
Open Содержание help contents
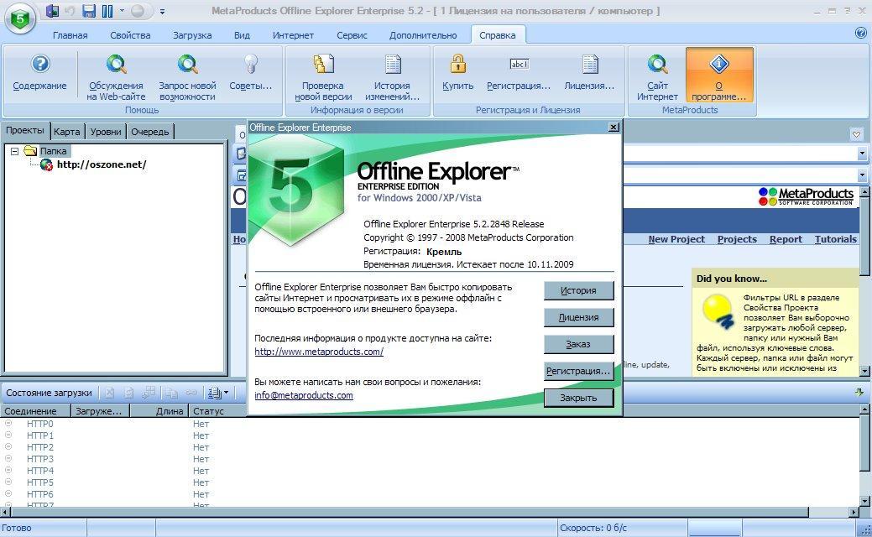(39, 73)
